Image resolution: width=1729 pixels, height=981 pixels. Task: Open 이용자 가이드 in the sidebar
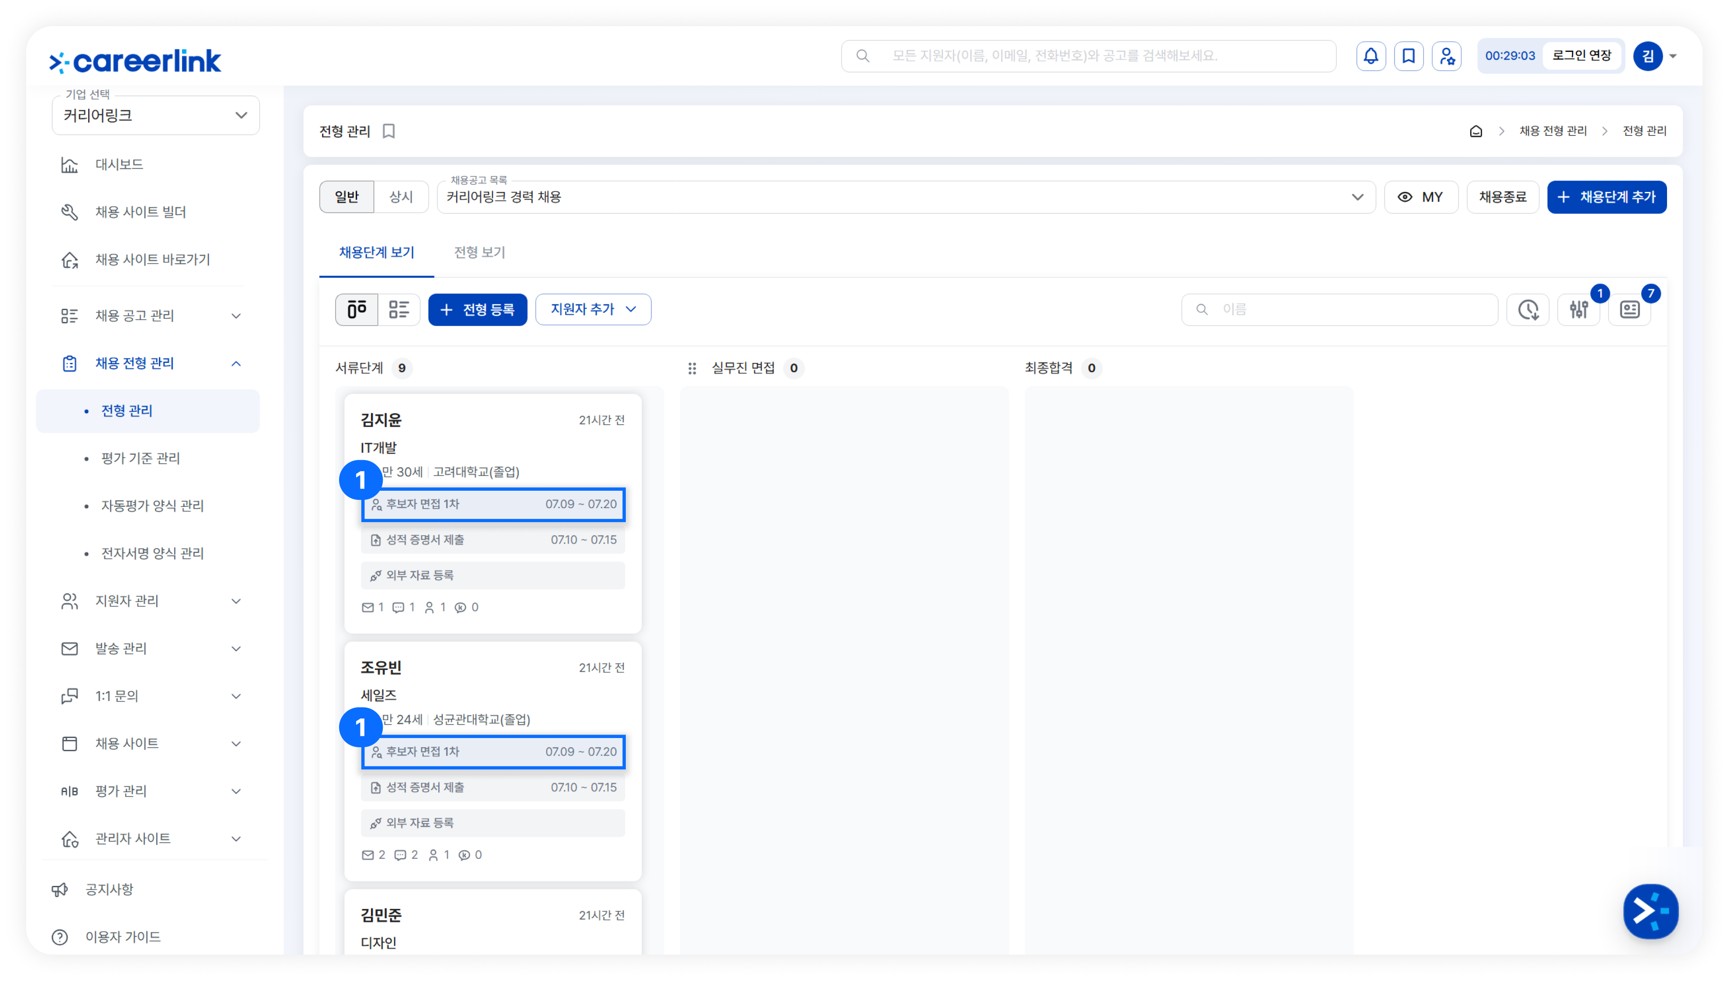123,937
